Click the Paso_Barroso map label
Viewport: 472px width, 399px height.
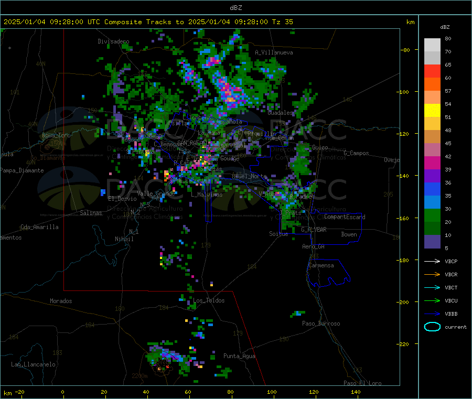point(321,323)
